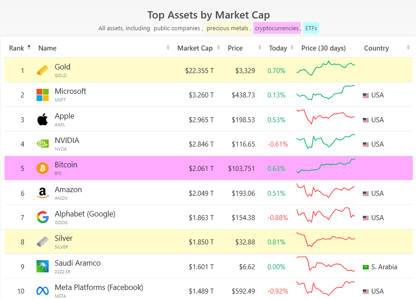Click the Alphabet Google logo icon
The width and height of the screenshot is (416, 299).
[x=42, y=217]
